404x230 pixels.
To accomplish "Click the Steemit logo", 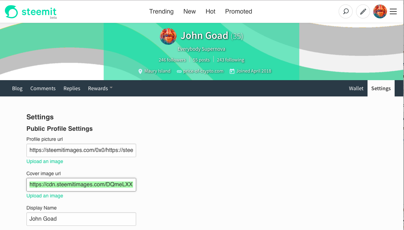I will point(31,12).
